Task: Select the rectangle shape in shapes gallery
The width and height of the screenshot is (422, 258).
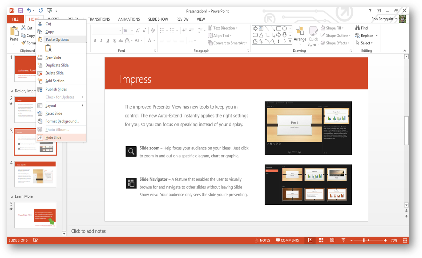Action: pos(279,28)
